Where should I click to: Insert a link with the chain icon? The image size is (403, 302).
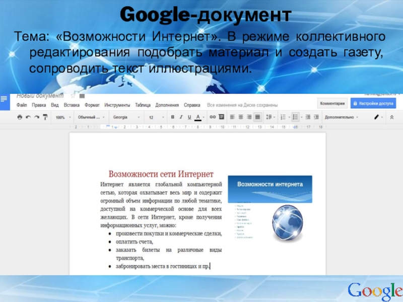tap(213, 117)
